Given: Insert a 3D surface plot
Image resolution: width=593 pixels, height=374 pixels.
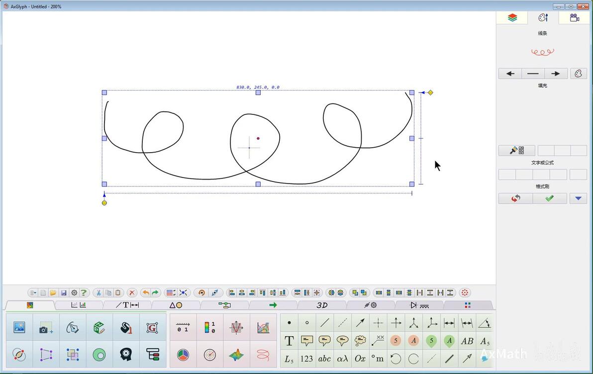Looking at the screenshot, I should pyautogui.click(x=236, y=355).
